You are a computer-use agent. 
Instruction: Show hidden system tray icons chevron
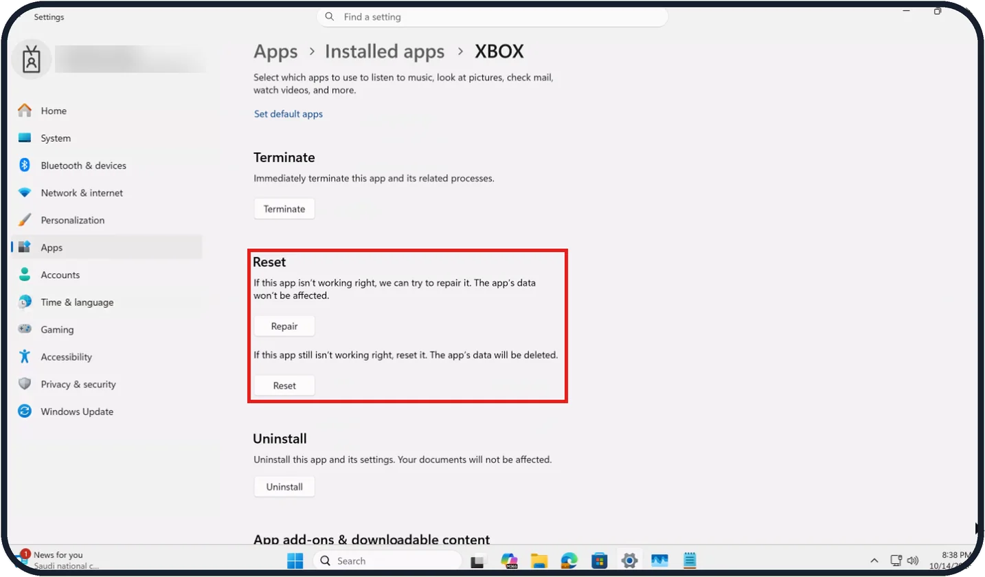tap(874, 561)
